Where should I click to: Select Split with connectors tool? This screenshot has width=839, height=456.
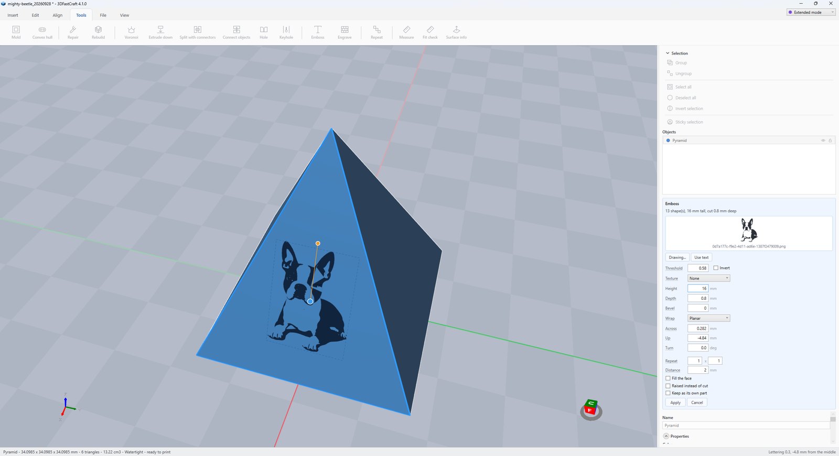point(198,32)
